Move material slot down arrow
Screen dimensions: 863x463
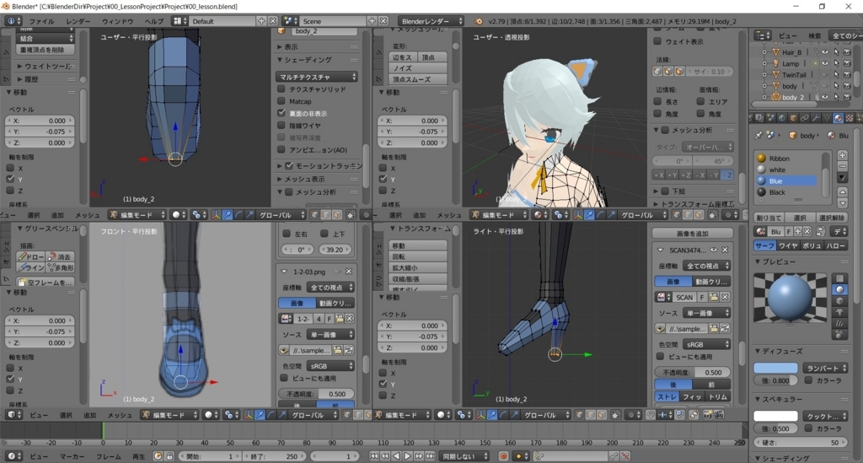click(x=842, y=202)
